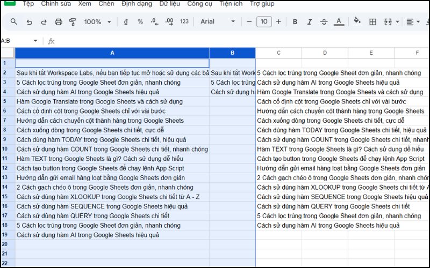Toggle strikethrough formatting
430x268 pixels.
coord(324,22)
